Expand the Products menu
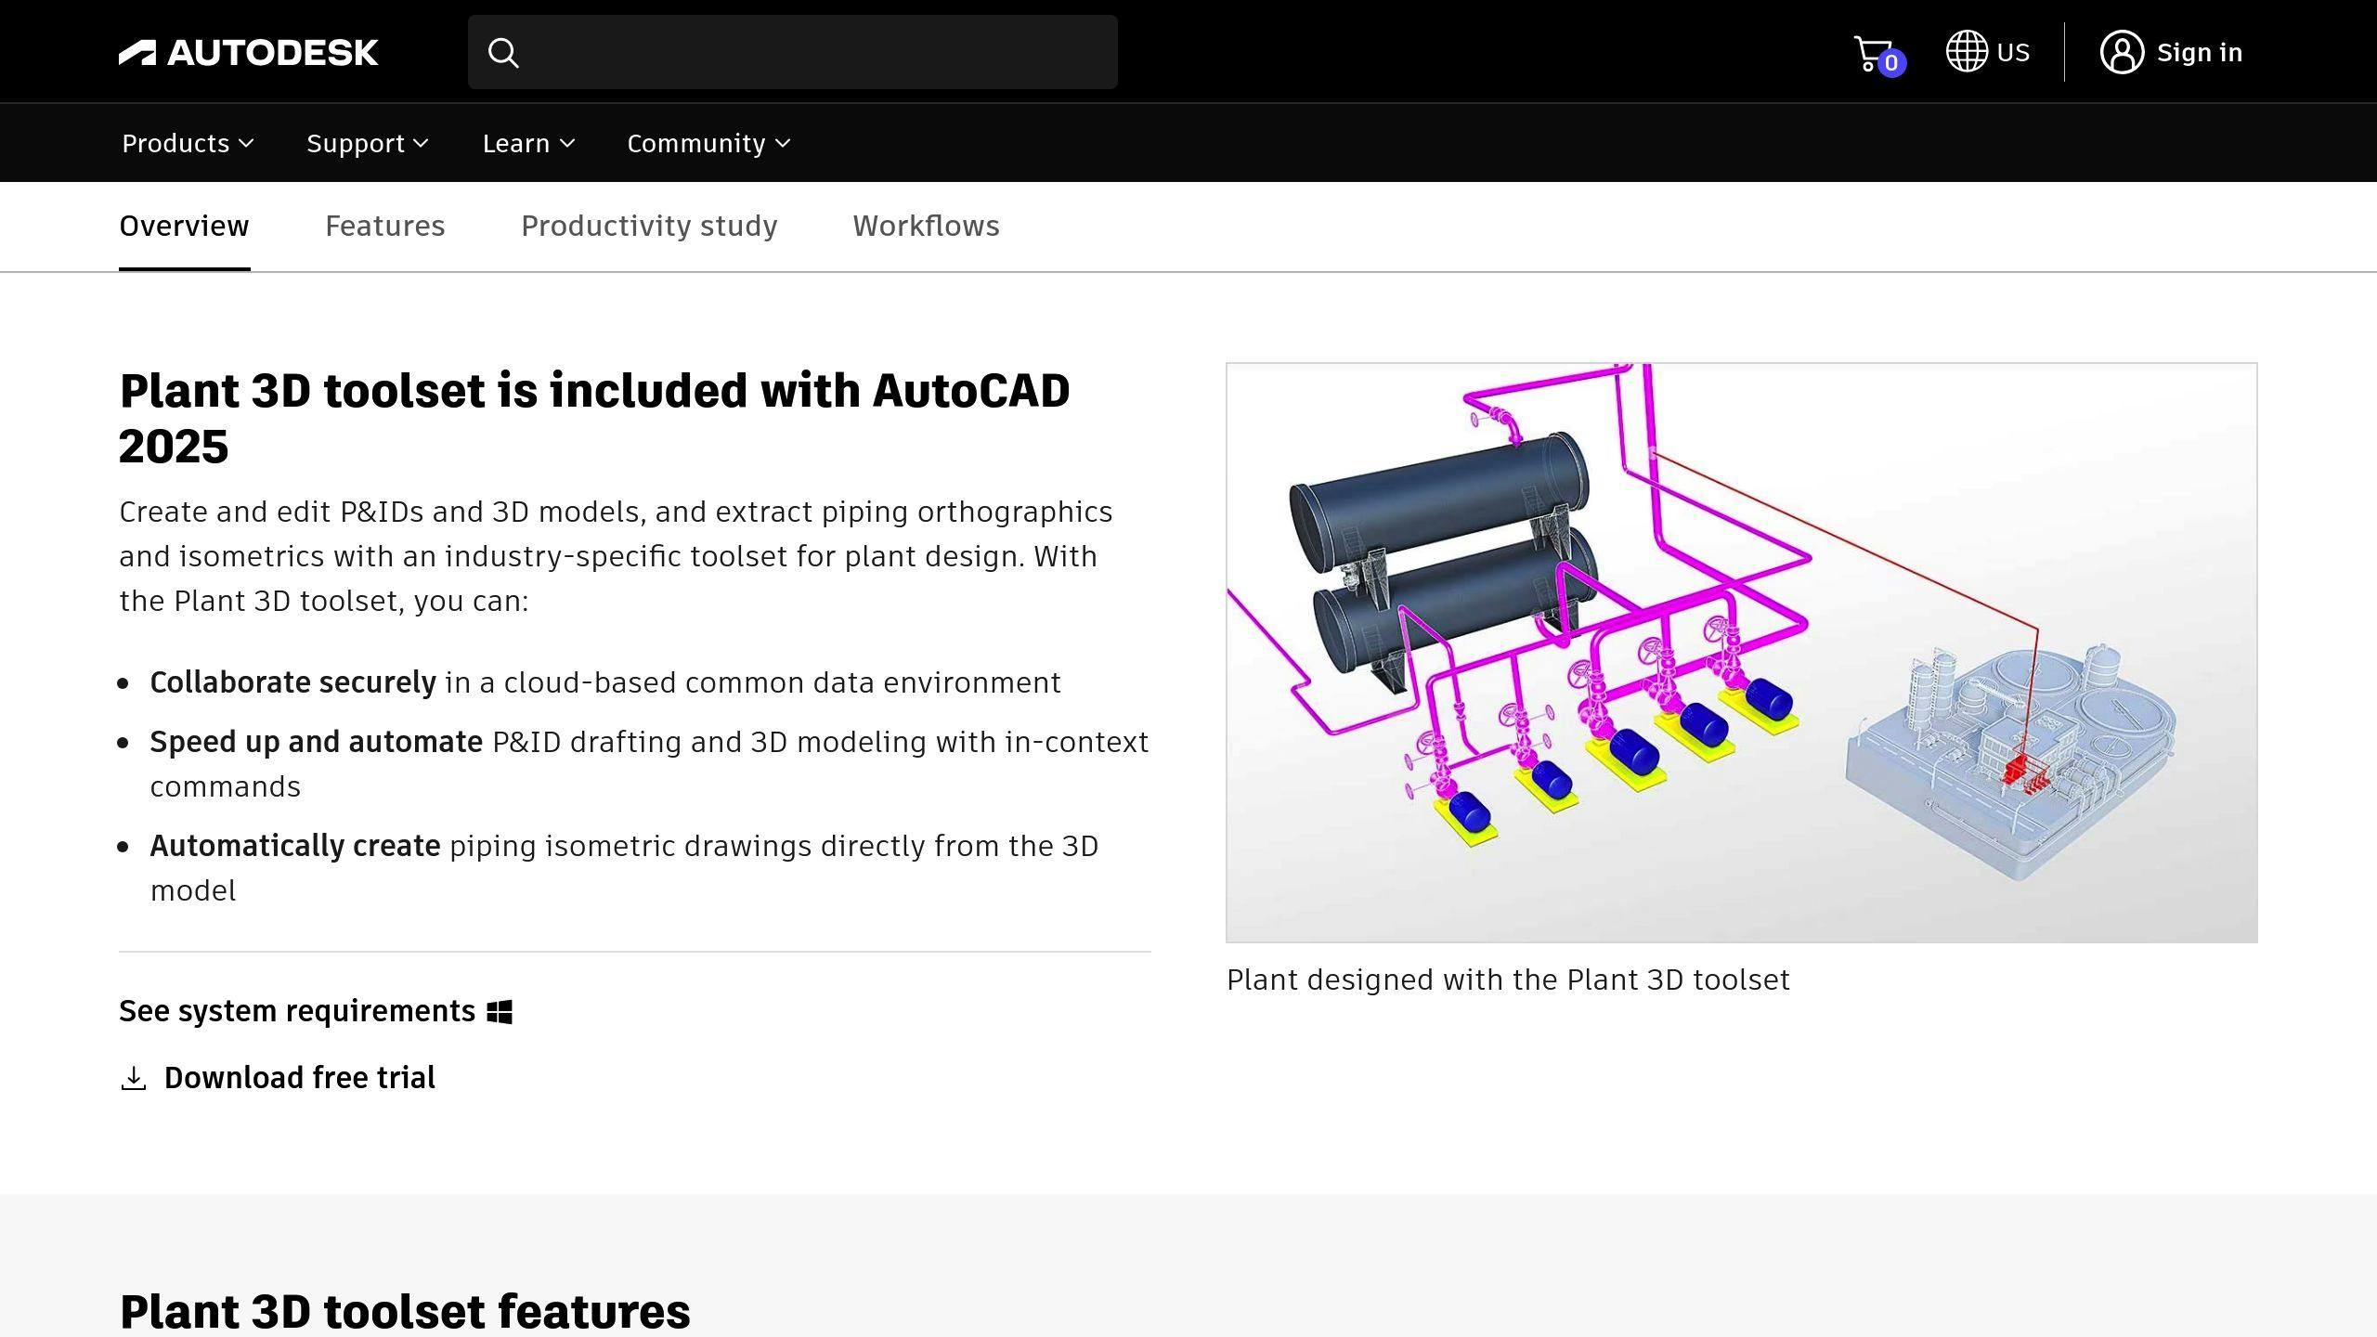The height and width of the screenshot is (1337, 2377). [x=188, y=143]
